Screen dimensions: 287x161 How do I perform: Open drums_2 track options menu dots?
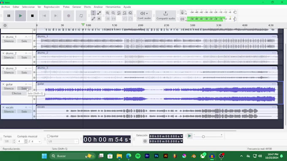pos(30,53)
